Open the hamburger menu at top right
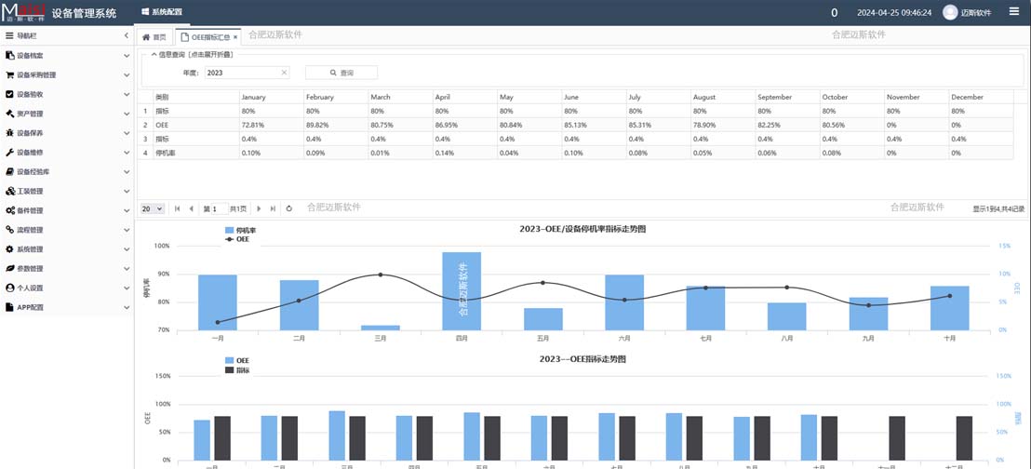Image resolution: width=1031 pixels, height=469 pixels. click(1013, 12)
